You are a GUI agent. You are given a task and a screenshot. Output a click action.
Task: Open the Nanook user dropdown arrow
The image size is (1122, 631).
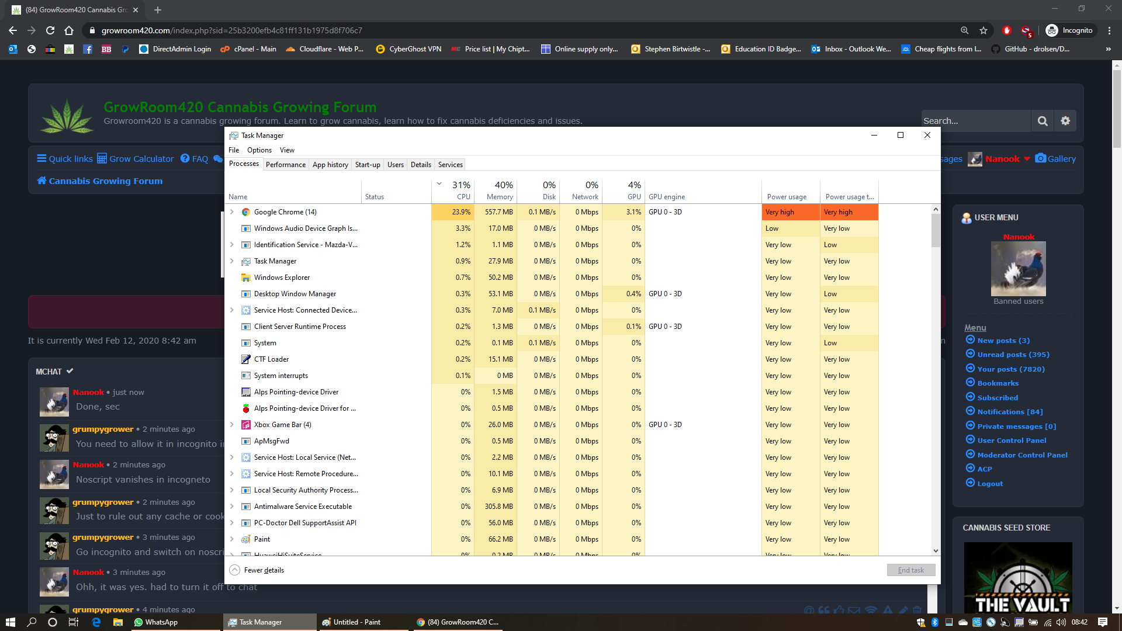pos(1027,159)
